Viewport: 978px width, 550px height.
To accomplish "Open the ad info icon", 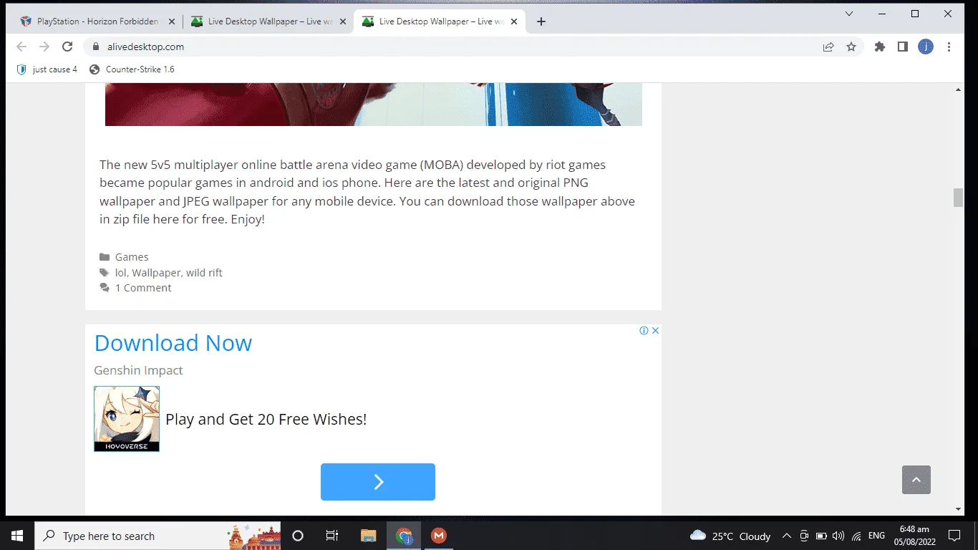I will coord(644,331).
